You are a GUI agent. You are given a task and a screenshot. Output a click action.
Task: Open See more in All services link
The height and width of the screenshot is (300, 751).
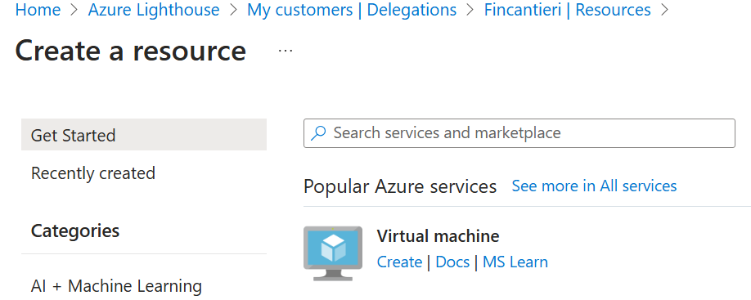[594, 186]
